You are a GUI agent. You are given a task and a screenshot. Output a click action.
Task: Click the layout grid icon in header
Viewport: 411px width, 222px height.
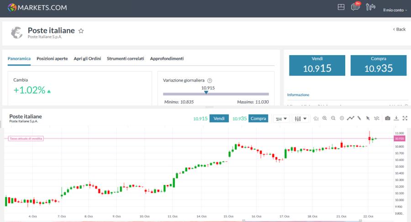point(341,7)
